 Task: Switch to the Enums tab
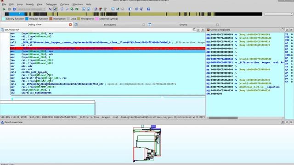(x=183, y=24)
